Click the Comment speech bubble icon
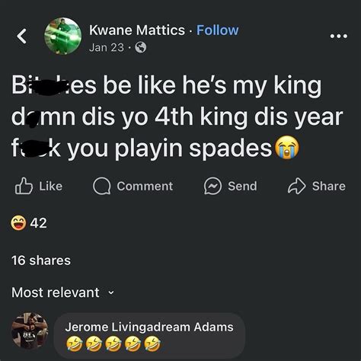The height and width of the screenshot is (361, 361). pos(101,186)
